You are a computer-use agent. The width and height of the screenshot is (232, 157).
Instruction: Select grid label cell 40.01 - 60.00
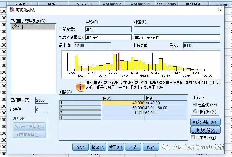(x=166, y=108)
